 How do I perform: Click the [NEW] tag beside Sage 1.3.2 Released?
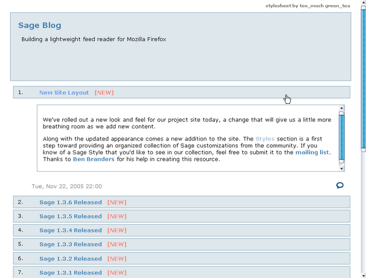coord(117,259)
